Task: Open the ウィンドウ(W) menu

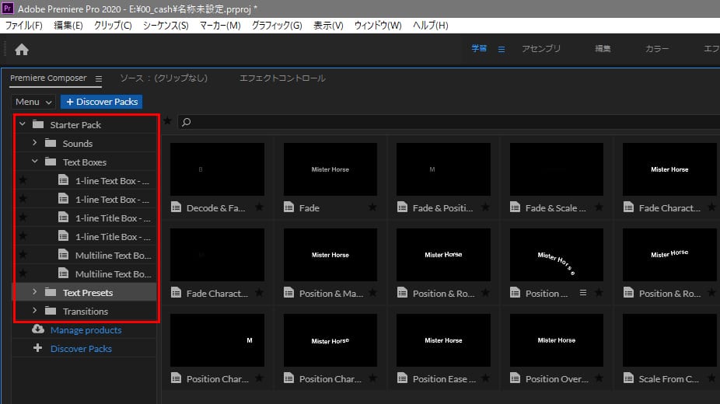Action: [x=378, y=26]
